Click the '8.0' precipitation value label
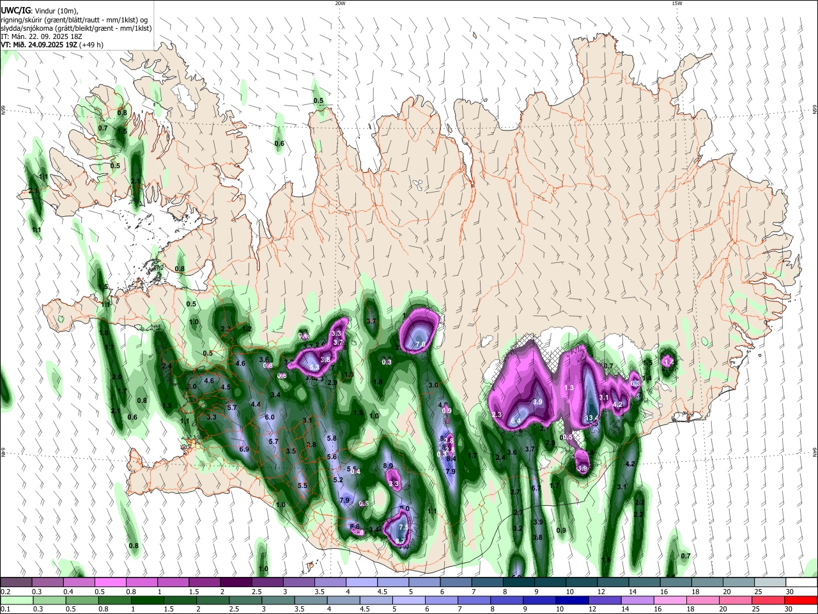The width and height of the screenshot is (818, 614). [388, 466]
